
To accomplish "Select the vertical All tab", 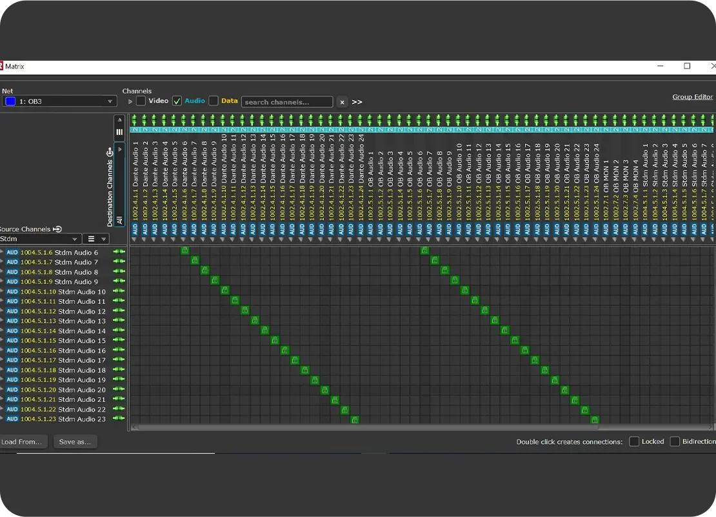I will [119, 220].
